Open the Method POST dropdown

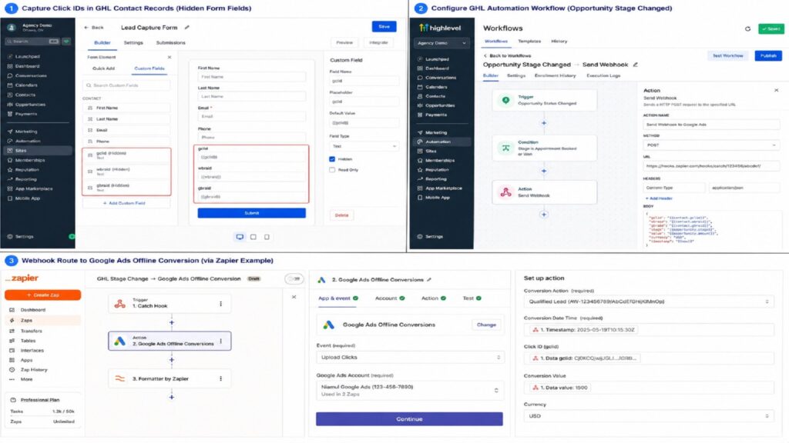click(x=711, y=145)
